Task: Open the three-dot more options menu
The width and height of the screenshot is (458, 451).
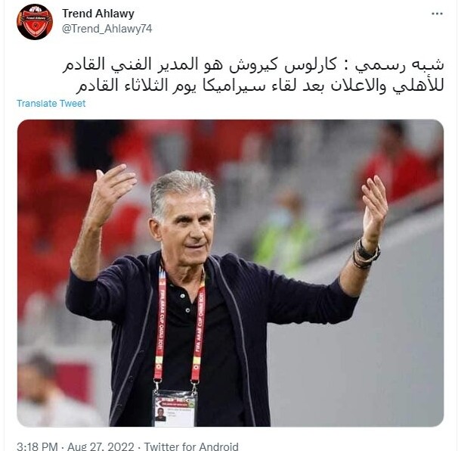Action: [x=437, y=14]
